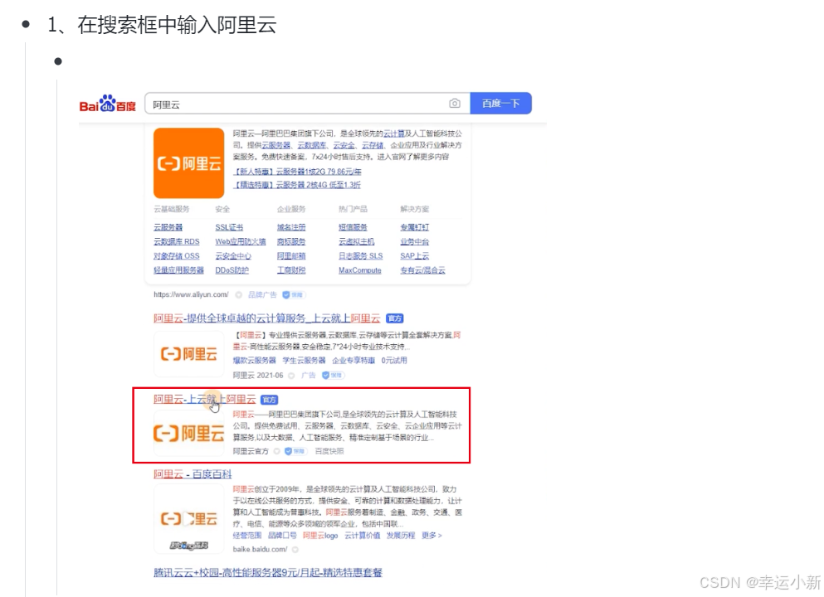Click the baike.baidu.com/ URL text
824x597 pixels.
click(260, 549)
